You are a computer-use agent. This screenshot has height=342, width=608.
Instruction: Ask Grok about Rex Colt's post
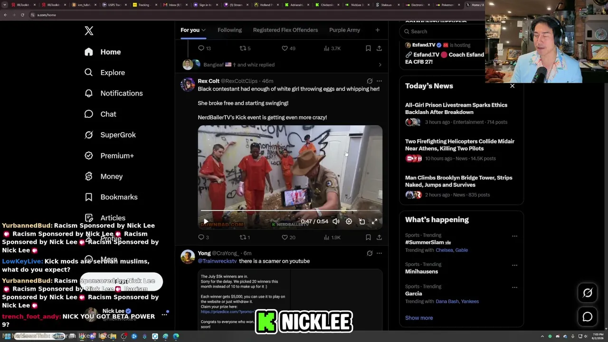click(370, 81)
